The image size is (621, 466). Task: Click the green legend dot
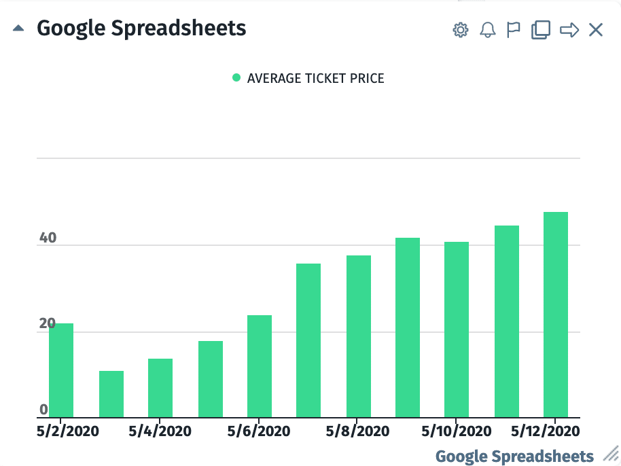[236, 78]
